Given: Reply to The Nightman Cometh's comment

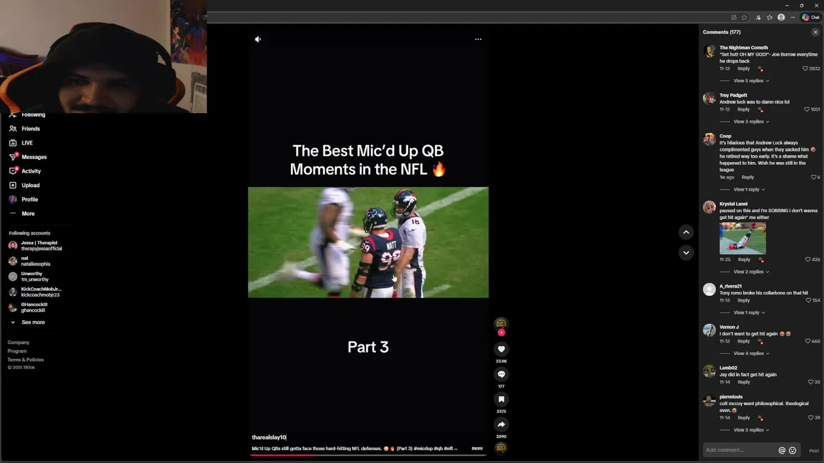Looking at the screenshot, I should click(744, 68).
